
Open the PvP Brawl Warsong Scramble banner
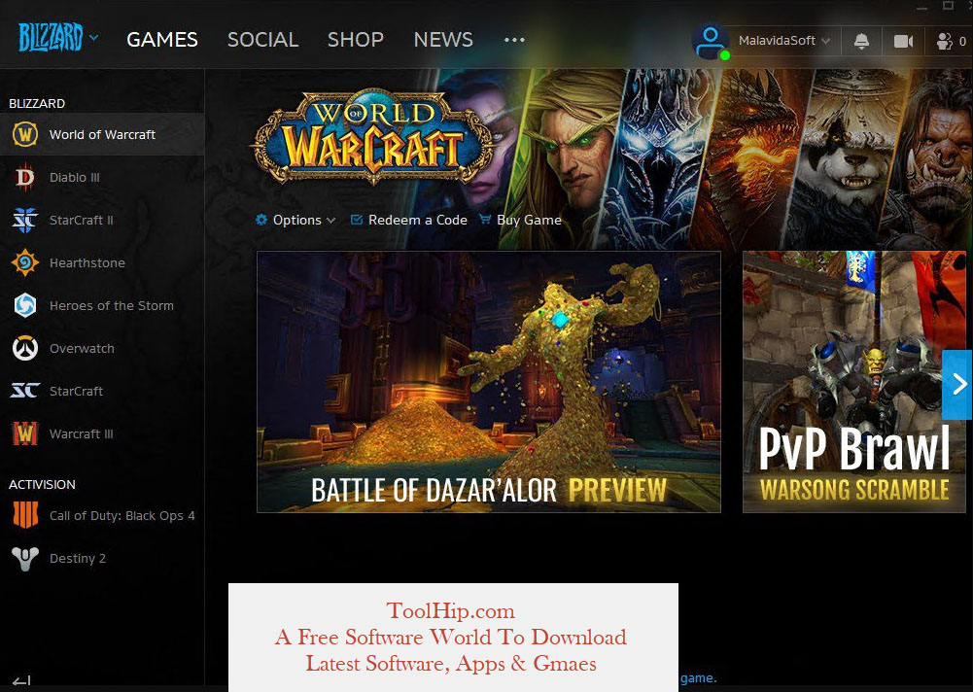853,382
